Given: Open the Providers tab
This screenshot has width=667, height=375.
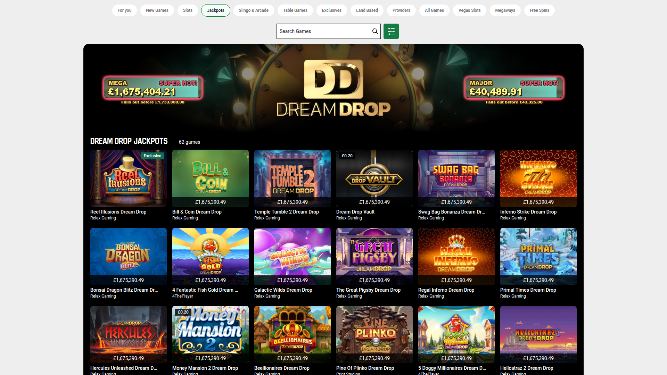Looking at the screenshot, I should 401,10.
